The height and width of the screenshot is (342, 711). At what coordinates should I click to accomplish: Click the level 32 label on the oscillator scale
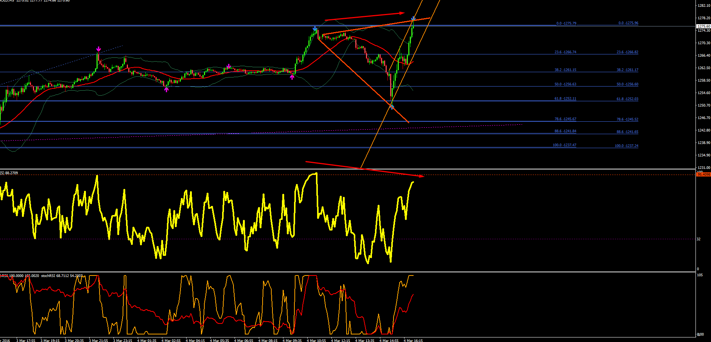click(699, 239)
